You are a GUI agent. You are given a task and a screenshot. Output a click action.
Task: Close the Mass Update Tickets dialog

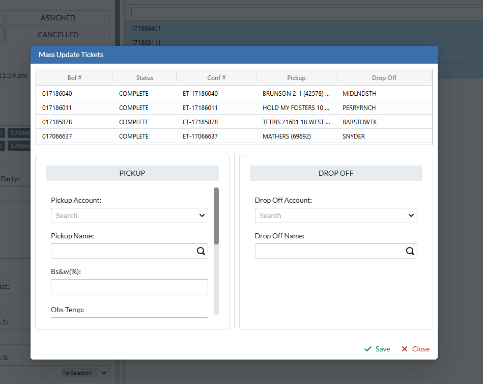415,349
